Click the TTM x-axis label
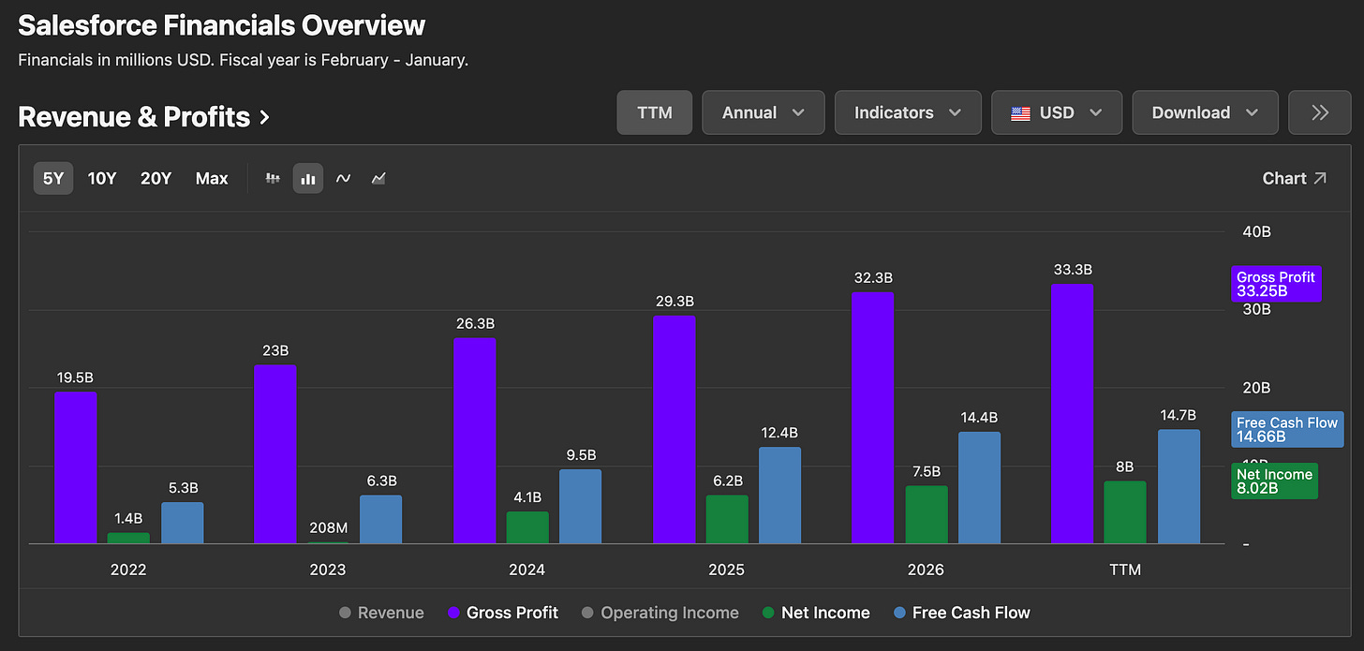Screen dimensions: 1364x651 (1125, 570)
